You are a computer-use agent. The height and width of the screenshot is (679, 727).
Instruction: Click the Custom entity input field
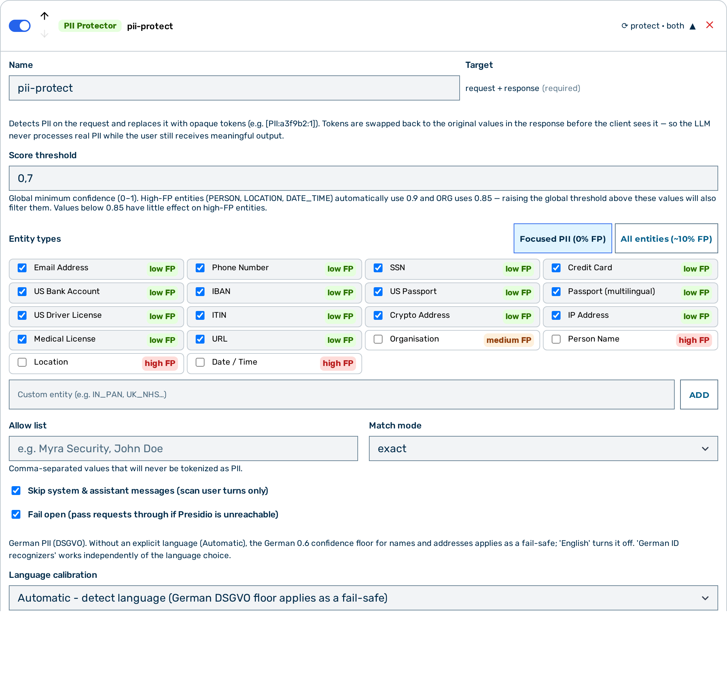(341, 395)
